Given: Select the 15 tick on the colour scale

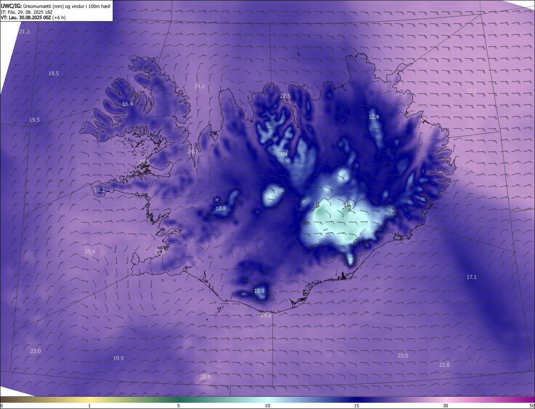Looking at the screenshot, I should 357,406.
